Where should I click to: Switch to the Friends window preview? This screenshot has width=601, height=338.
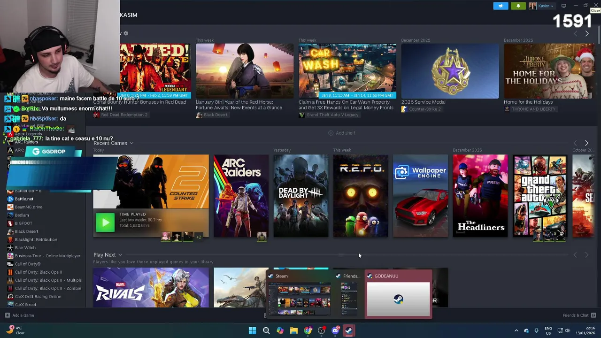click(349, 294)
